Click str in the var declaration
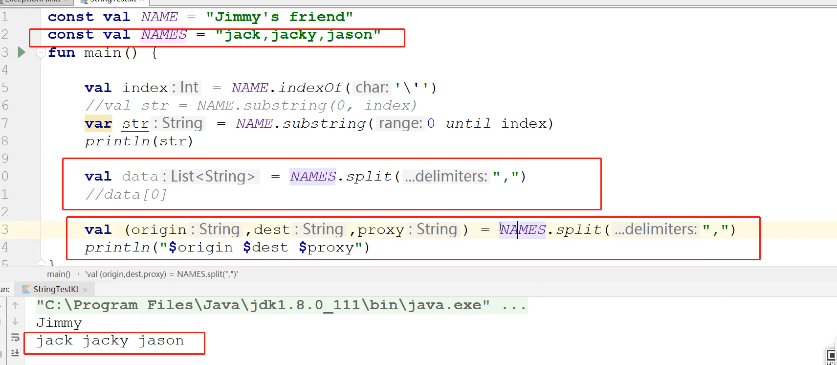Viewport: 837px width, 365px height. point(135,123)
